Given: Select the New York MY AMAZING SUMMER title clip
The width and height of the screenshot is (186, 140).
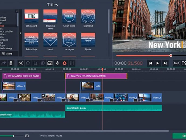Looking at the screenshot, I should click(x=96, y=76).
